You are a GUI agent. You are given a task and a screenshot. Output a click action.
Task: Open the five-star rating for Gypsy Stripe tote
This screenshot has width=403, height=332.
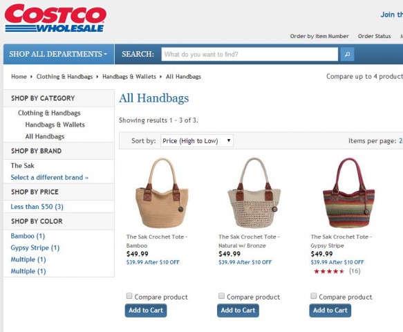pyautogui.click(x=329, y=271)
